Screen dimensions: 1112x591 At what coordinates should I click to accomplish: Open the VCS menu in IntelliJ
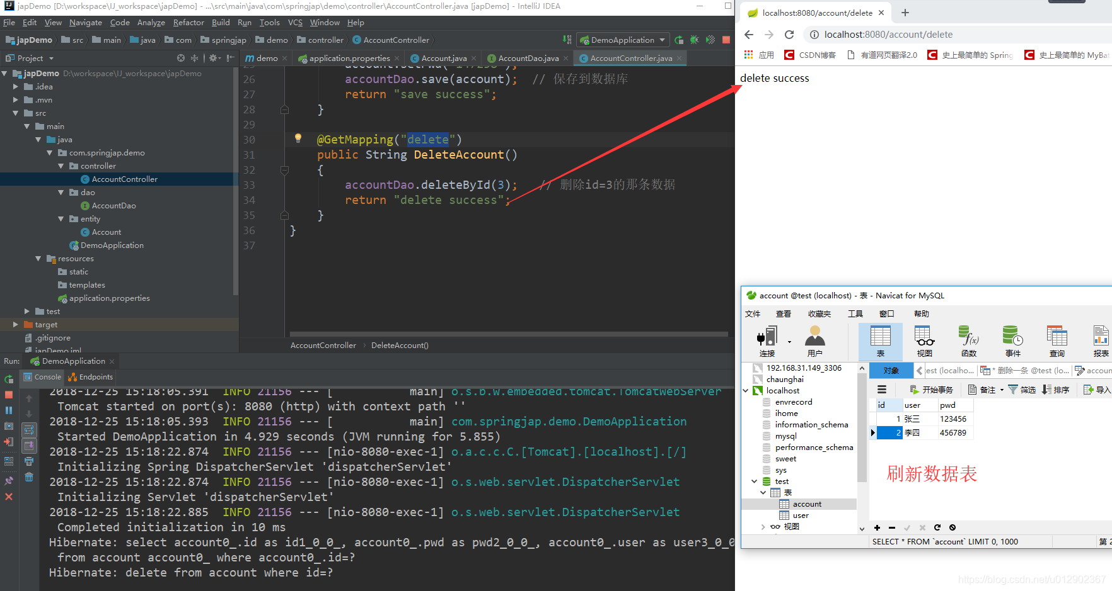[x=295, y=23]
